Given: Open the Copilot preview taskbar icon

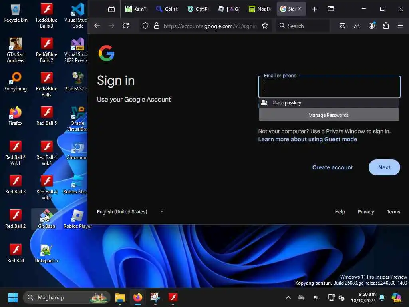Looking at the screenshot, I should (x=396, y=297).
